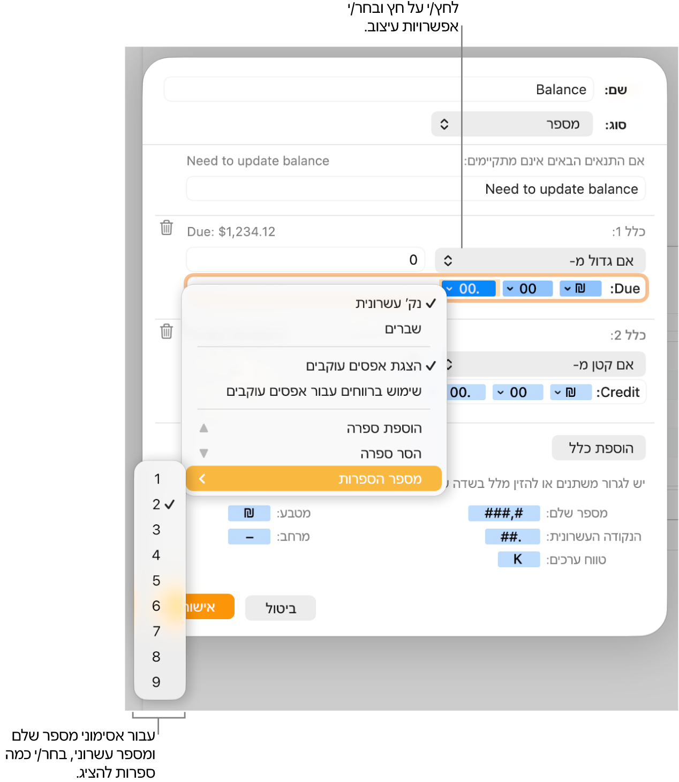This screenshot has height=782, width=679.
Task: Open the מספר הספרות submenu
Action: 314,479
